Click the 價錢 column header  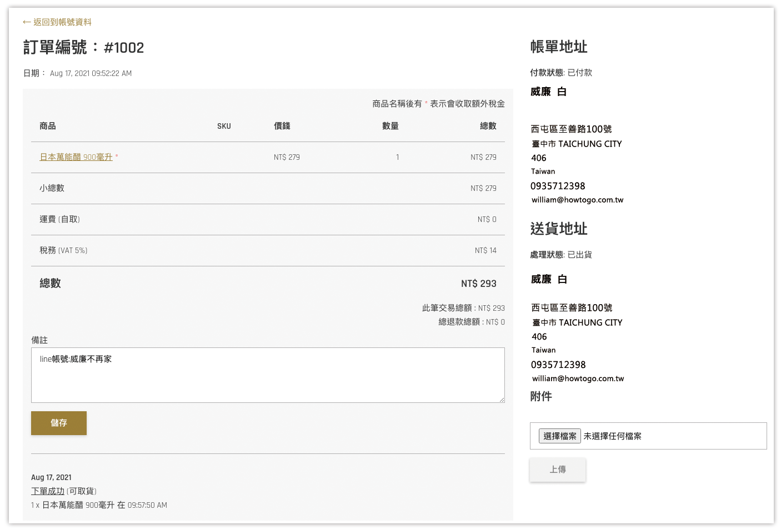[x=282, y=126]
